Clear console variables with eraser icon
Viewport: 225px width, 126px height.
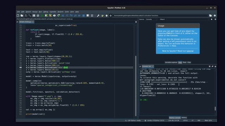click(212, 66)
